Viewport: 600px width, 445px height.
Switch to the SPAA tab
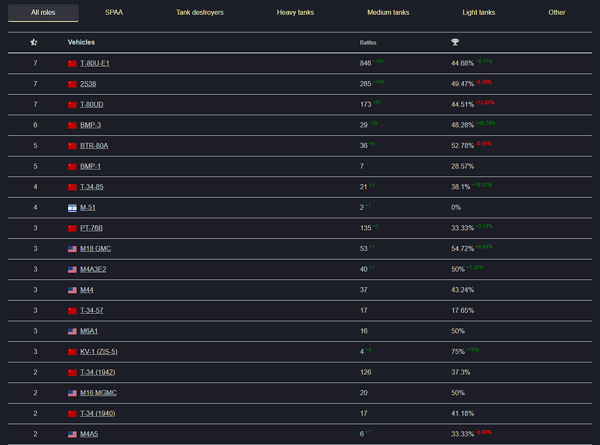[114, 13]
